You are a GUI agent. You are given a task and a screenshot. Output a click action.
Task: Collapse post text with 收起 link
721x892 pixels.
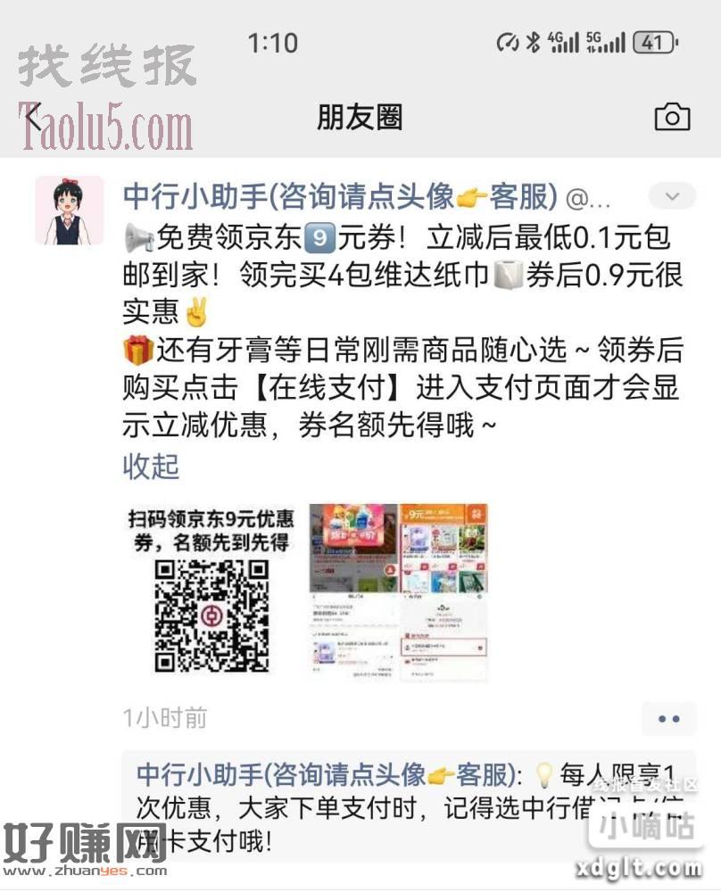coord(151,467)
